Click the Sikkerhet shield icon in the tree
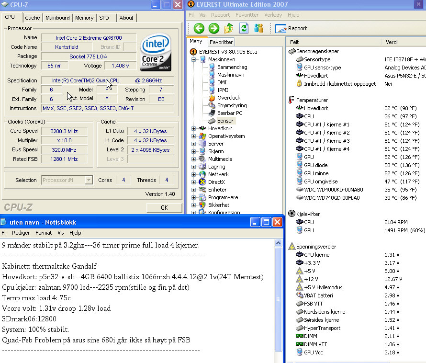Viewport: 426px width, 363px height. pos(202,205)
